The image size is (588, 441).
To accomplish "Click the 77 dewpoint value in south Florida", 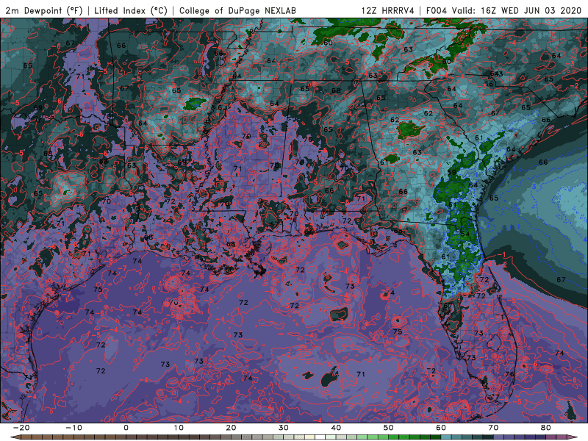I will (495, 398).
